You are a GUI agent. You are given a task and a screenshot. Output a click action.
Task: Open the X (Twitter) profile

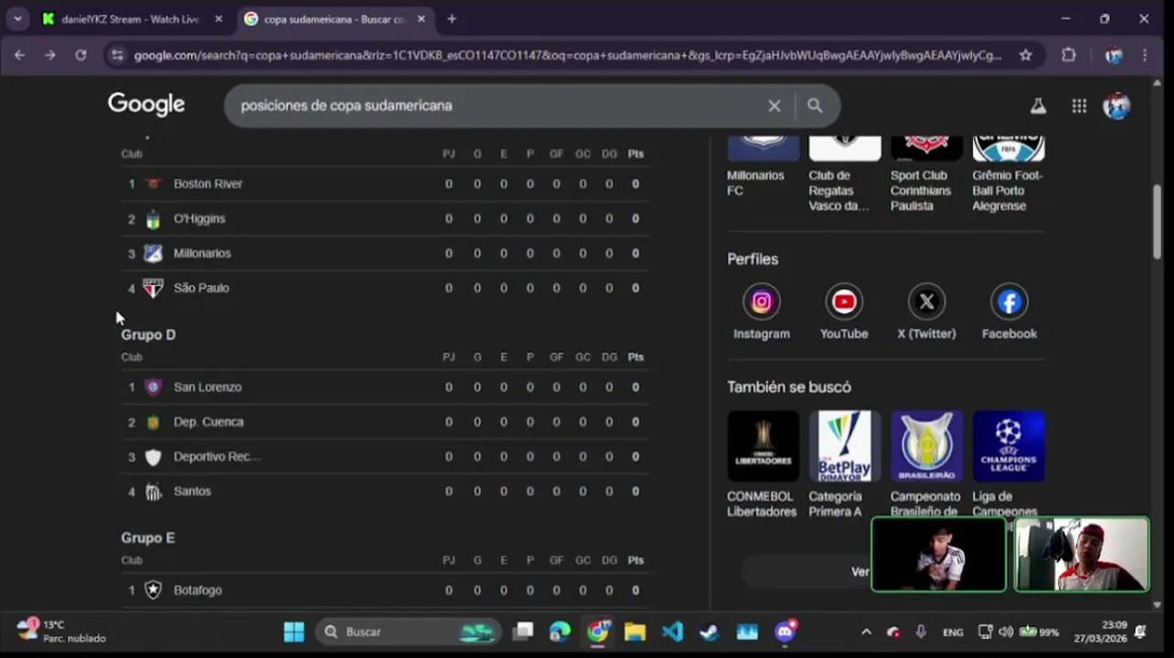point(926,313)
